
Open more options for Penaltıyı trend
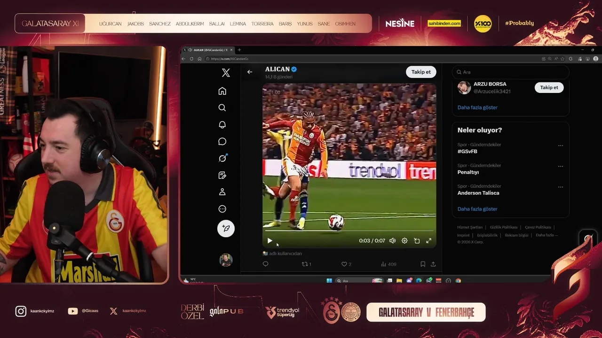tap(561, 166)
